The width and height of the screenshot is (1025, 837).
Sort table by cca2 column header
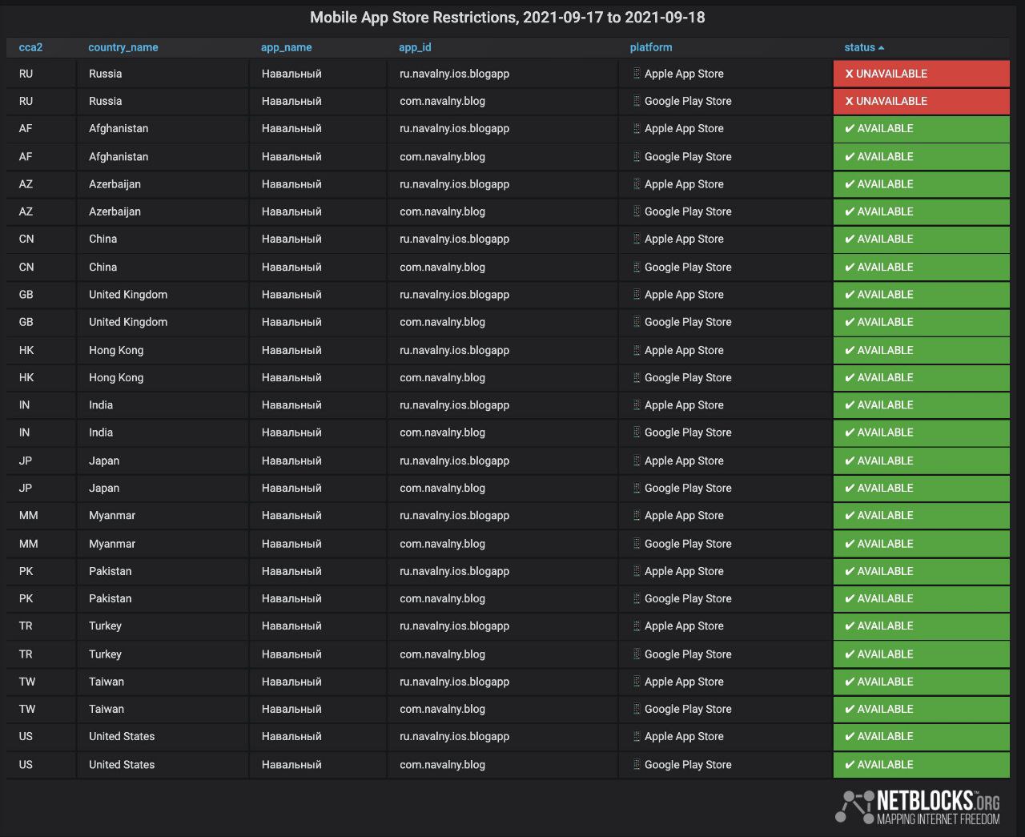pos(30,47)
